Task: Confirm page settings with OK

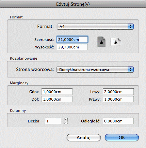Action: [122, 137]
